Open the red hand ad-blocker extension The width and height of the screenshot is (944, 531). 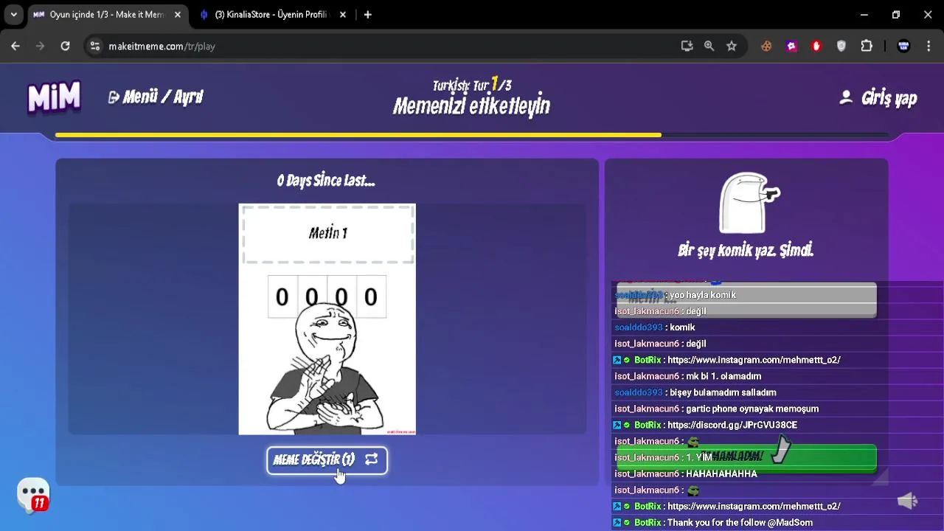click(x=816, y=46)
